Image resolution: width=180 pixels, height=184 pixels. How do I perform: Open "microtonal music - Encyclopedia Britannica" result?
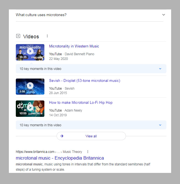(60, 158)
